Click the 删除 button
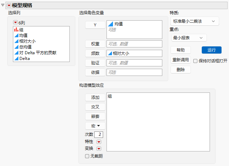This screenshot has width=229, height=166. 181,70
